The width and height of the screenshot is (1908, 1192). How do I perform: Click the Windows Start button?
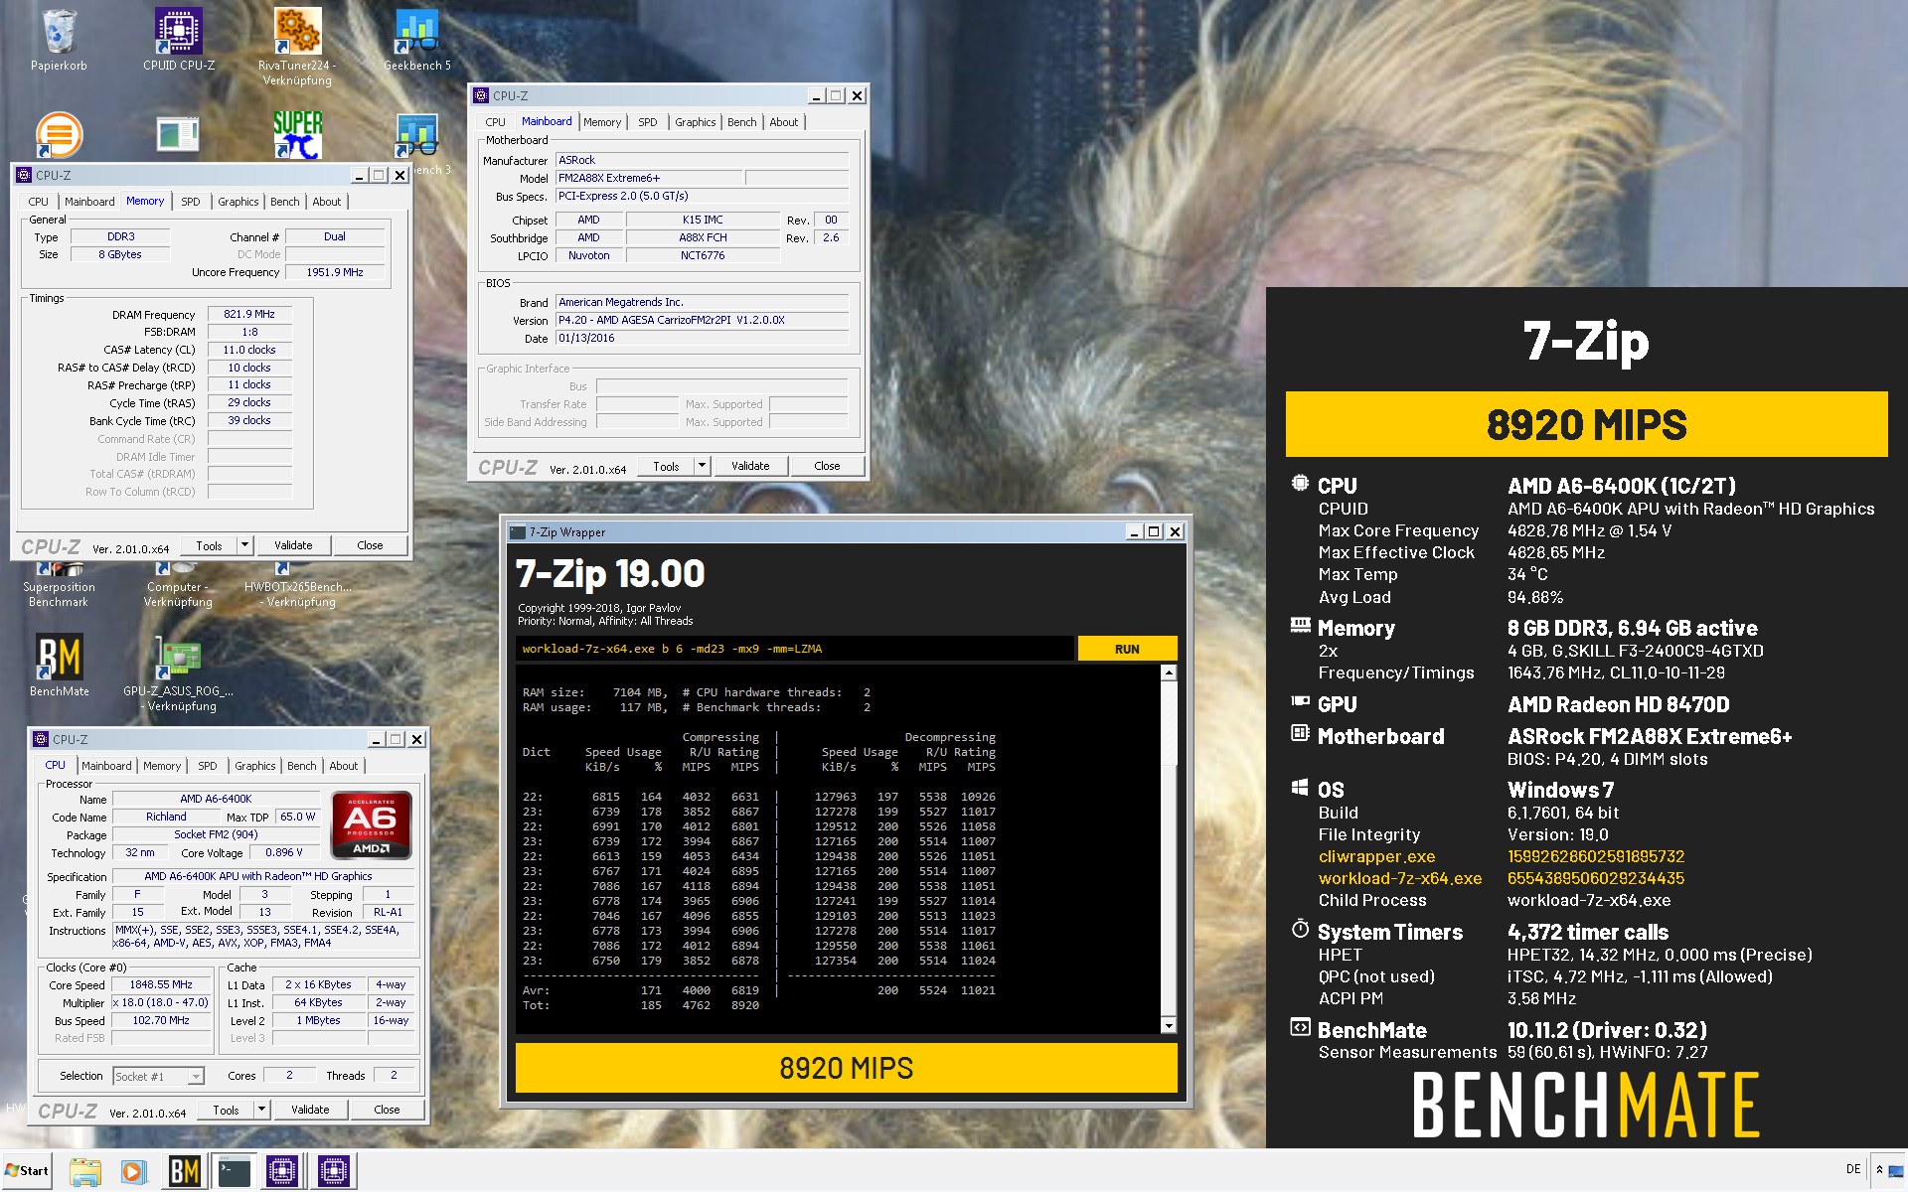click(x=27, y=1170)
